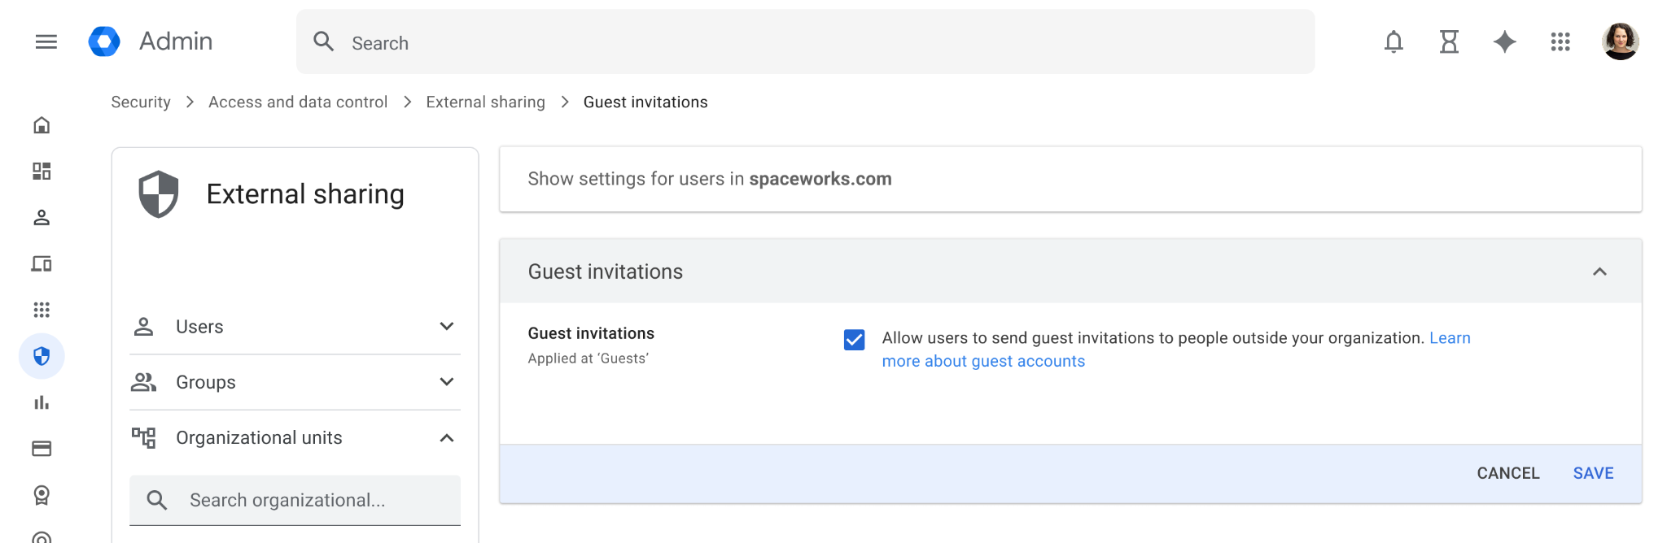This screenshot has width=1667, height=543.
Task: Select the Dashboard icon in the sidebar
Action: point(42,172)
